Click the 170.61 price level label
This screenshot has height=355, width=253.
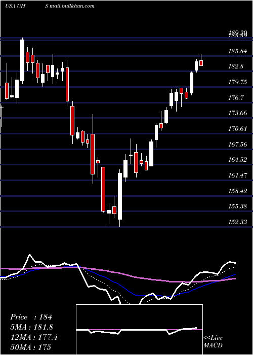(x=237, y=129)
